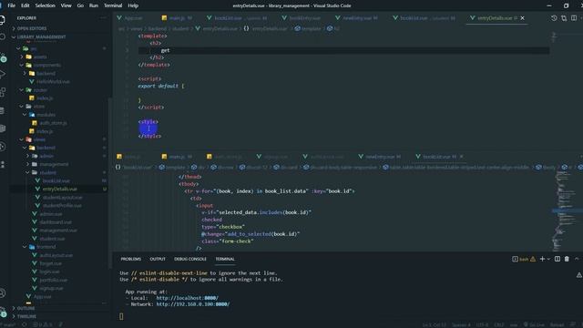The image size is (583, 328).
Task: Open HelloWorld.vue in explorer
Action: point(53,81)
